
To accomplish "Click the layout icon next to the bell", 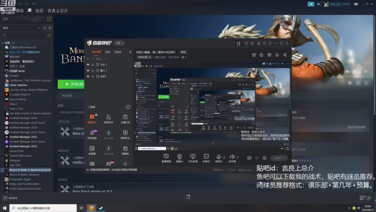I will [x=269, y=55].
